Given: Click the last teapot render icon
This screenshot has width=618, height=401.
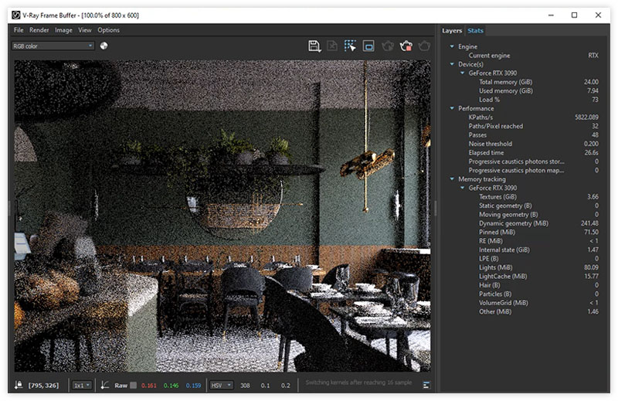Looking at the screenshot, I should click(x=424, y=46).
